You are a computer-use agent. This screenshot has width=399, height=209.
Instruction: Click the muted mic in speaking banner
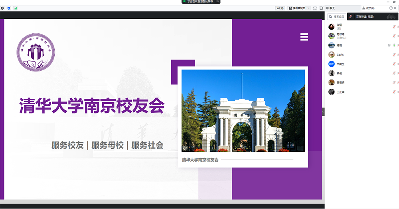tap(351, 16)
